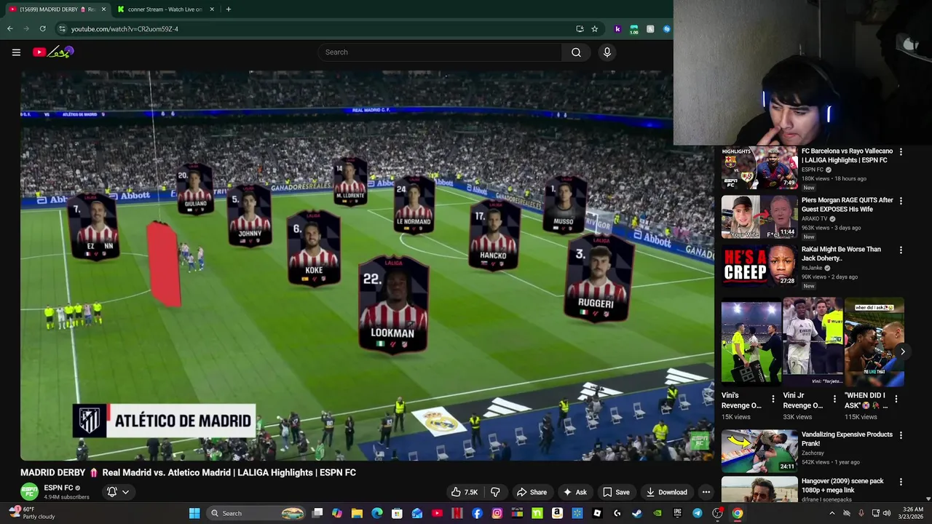This screenshot has width=932, height=524.
Task: Open FC Barcelona vs Rayo Vallecano thumbnail
Action: coord(759,168)
